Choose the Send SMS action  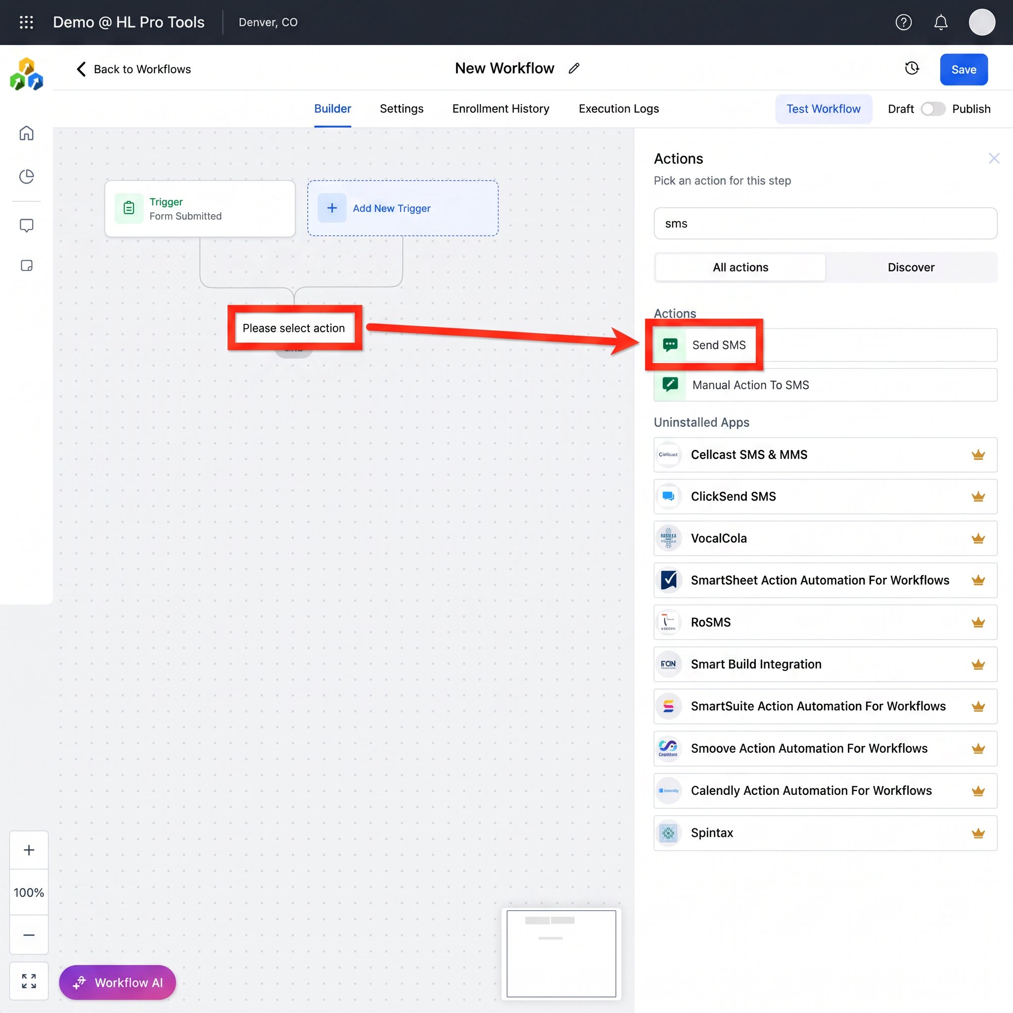pos(826,344)
